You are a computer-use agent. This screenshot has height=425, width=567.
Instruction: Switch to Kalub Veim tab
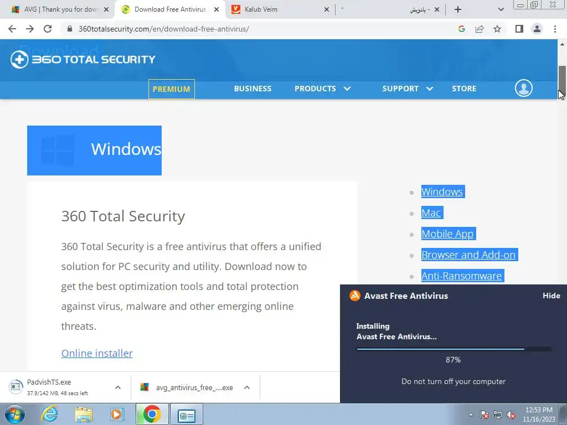[280, 10]
